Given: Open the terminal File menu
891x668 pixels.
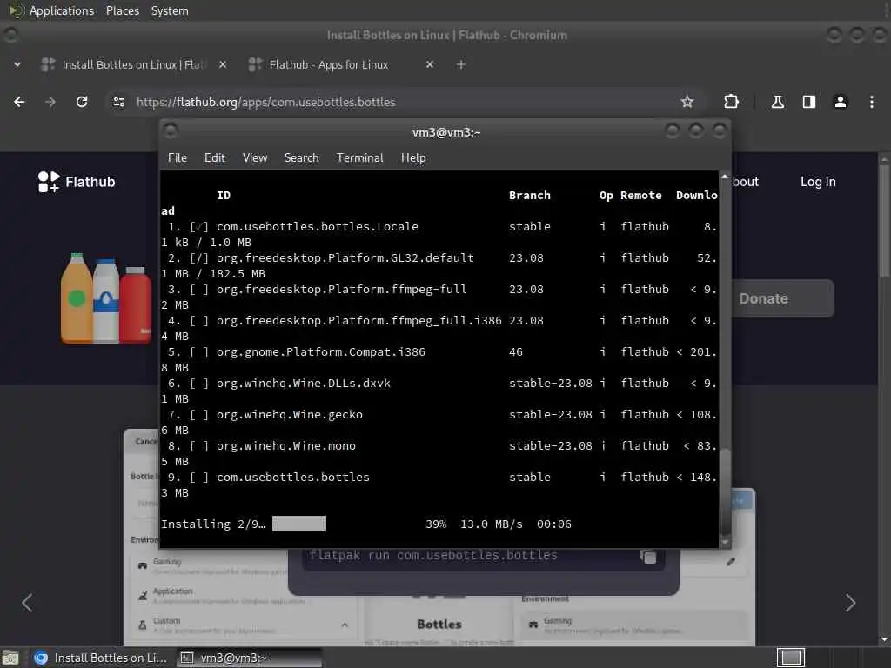Looking at the screenshot, I should (x=178, y=158).
